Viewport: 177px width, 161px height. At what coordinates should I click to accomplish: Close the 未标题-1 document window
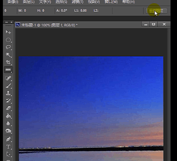164,25
